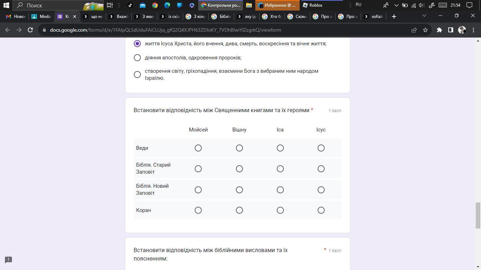
Task: Click the report problem feedback icon
Action: pos(8,260)
